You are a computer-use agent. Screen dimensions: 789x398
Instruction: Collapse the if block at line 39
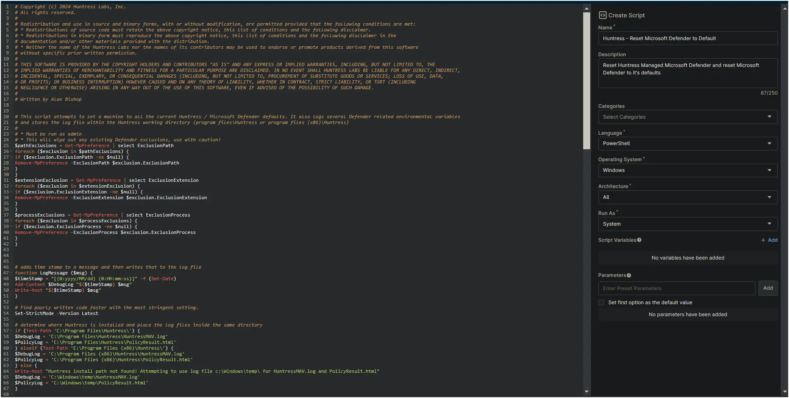pos(10,226)
